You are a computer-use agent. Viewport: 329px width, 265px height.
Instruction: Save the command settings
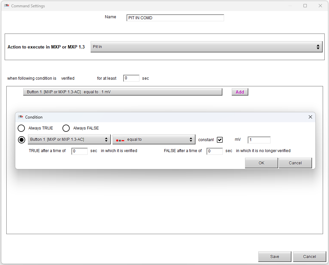275,256
